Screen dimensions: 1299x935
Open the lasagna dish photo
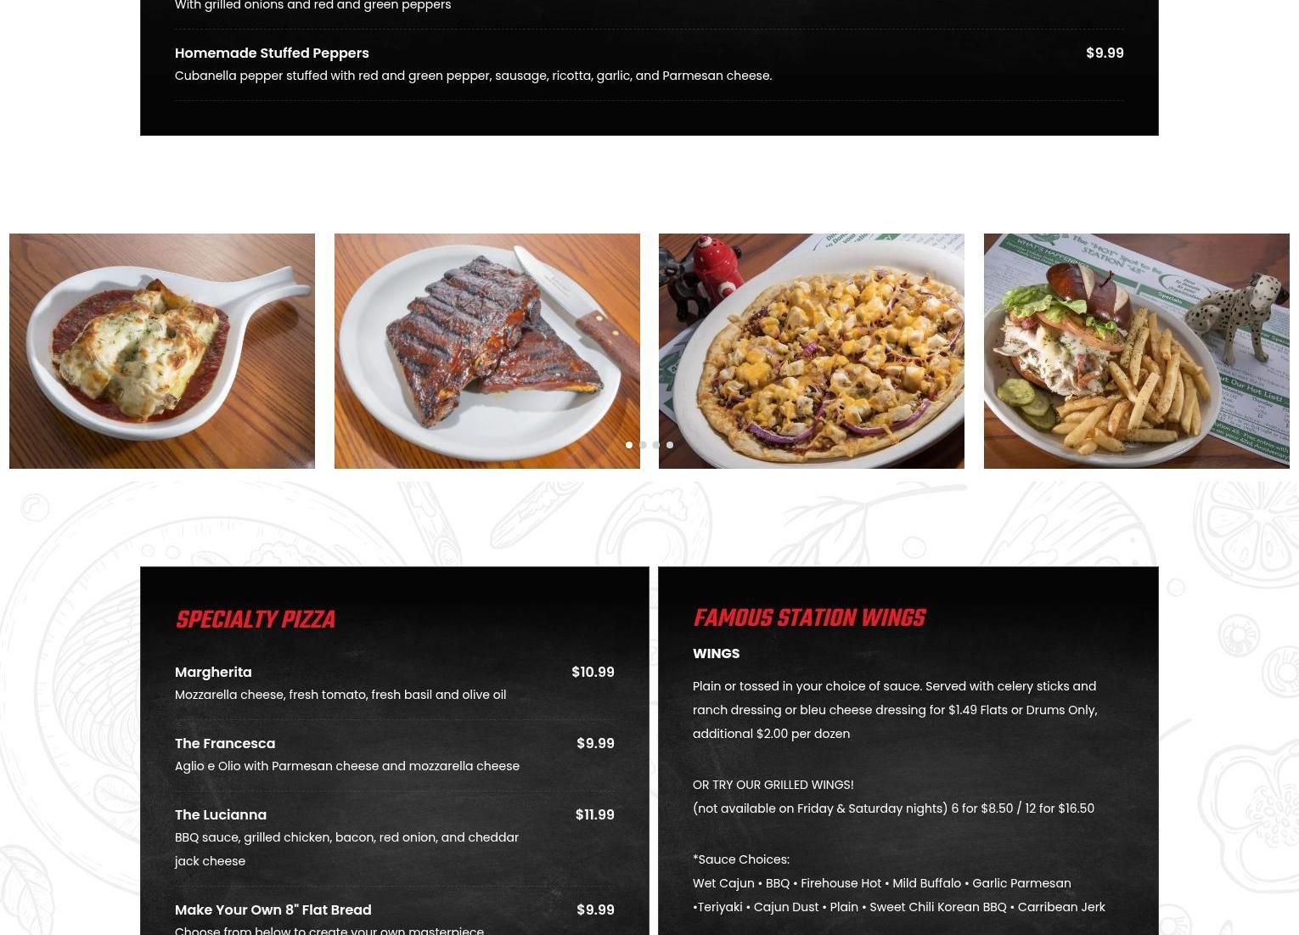tap(162, 351)
